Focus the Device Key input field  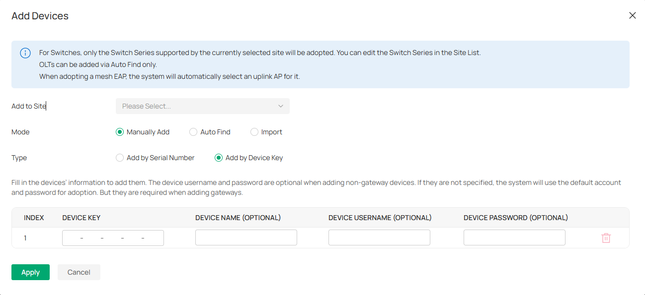(113, 238)
